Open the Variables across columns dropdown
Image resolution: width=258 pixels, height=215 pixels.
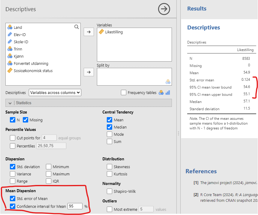[x=55, y=92]
